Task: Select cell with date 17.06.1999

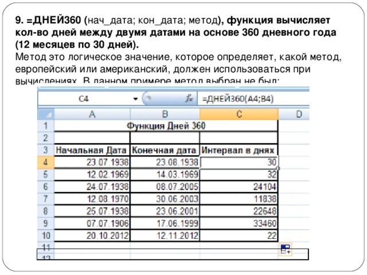Action: (165, 223)
